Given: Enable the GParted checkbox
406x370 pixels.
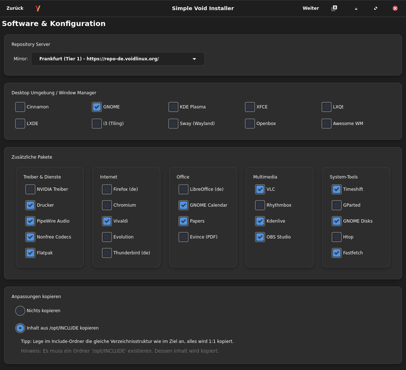Looking at the screenshot, I should pyautogui.click(x=337, y=205).
